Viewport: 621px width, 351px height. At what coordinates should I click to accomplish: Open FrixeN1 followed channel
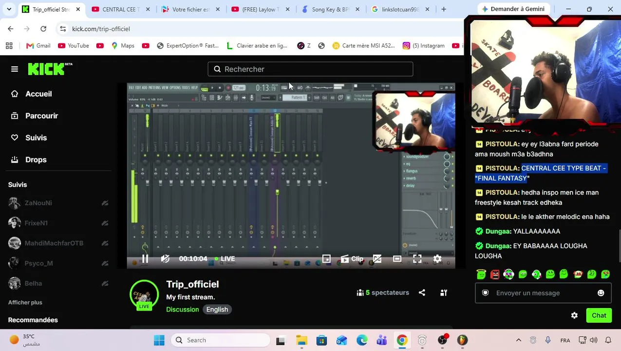36,223
